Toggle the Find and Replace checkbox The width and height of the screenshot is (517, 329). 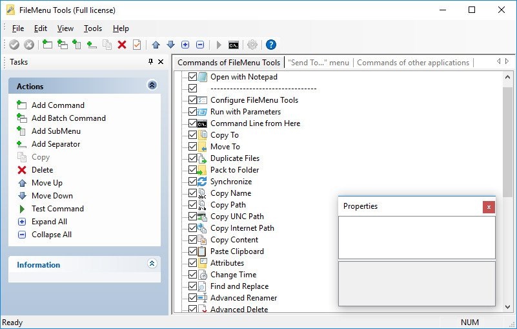click(x=192, y=286)
